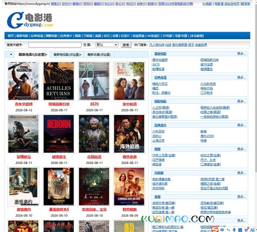Screen dimensions: 257x232
Task: Open the Nagabandham movie poster
Action: pos(23,134)
